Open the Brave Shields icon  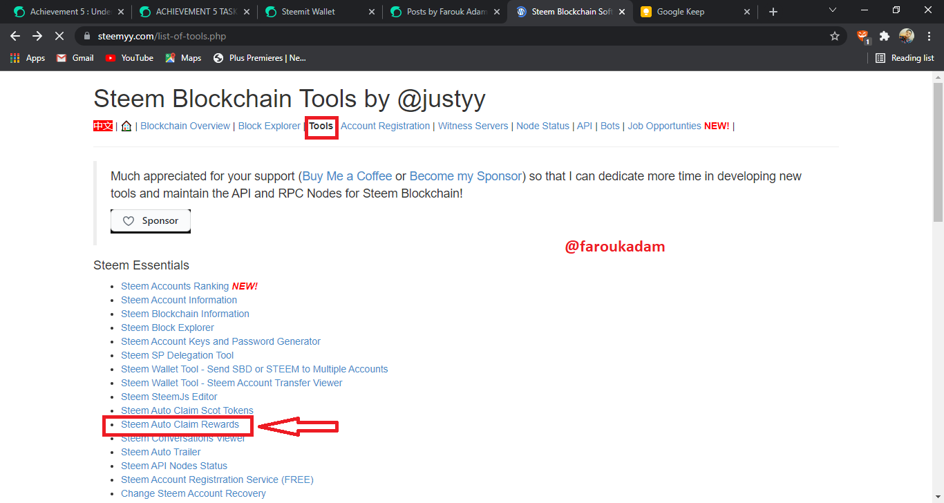pyautogui.click(x=862, y=36)
